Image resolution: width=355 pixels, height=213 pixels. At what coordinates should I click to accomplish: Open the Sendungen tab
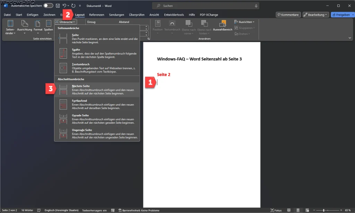pyautogui.click(x=116, y=15)
